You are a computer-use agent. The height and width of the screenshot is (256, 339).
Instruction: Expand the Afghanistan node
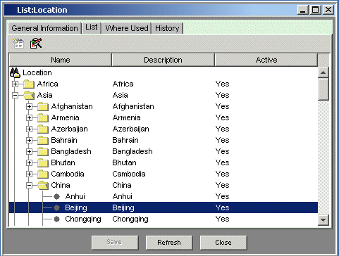click(x=29, y=106)
